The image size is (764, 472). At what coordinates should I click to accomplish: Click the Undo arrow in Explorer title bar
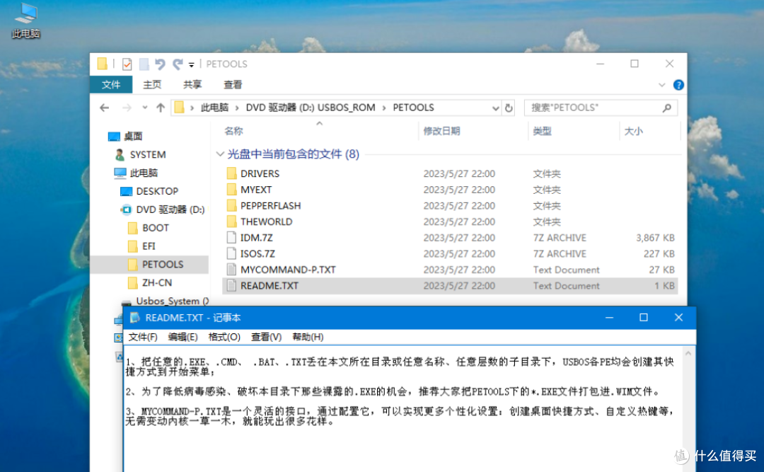tap(160, 64)
